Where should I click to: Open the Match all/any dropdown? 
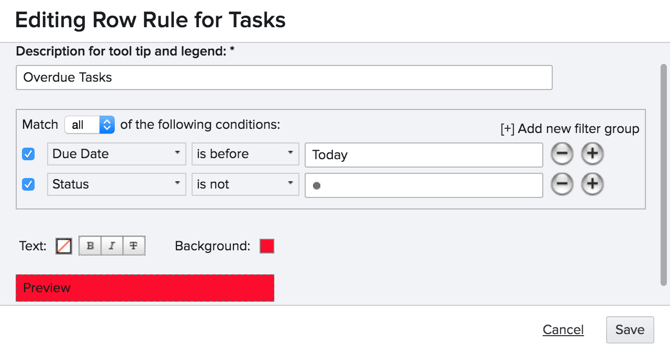pyautogui.click(x=90, y=125)
